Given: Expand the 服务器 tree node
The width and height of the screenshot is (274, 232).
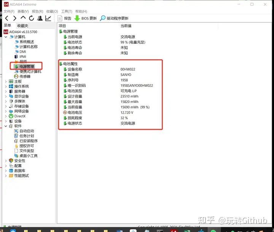Looking at the screenshot, I should click(6, 91).
